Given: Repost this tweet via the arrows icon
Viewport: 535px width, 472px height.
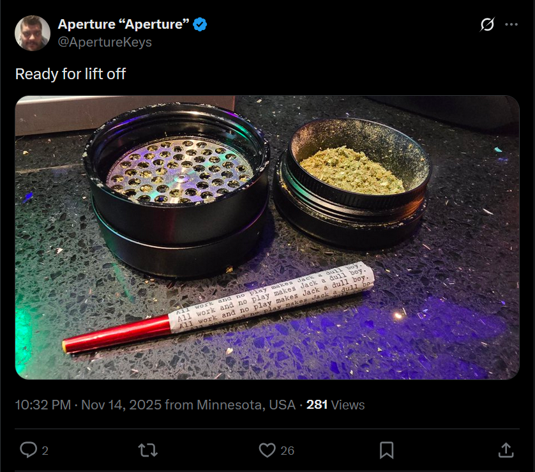Looking at the screenshot, I should 148,450.
